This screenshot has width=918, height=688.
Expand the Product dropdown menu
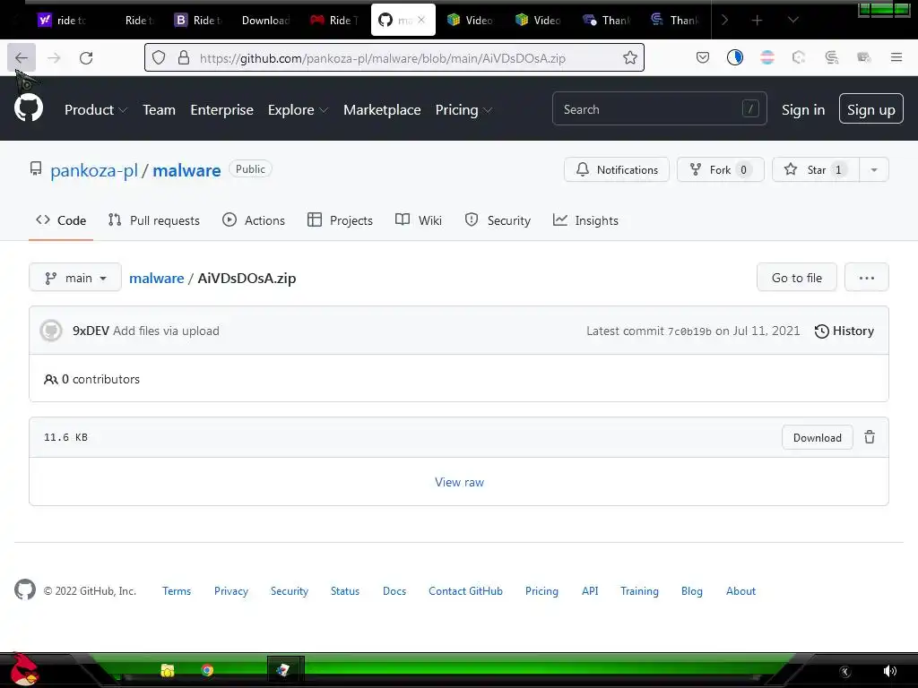pos(95,110)
